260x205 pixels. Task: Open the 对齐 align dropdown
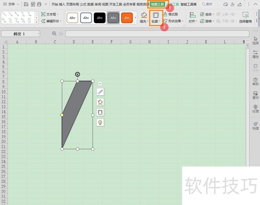(x=193, y=18)
